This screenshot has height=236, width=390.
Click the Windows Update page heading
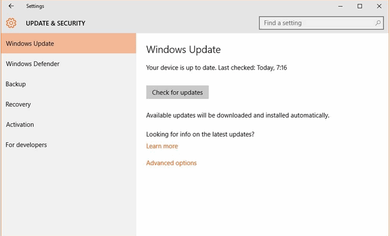point(183,49)
